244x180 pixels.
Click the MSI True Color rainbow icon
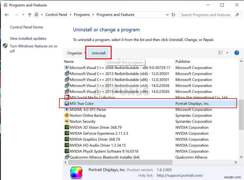67,103
